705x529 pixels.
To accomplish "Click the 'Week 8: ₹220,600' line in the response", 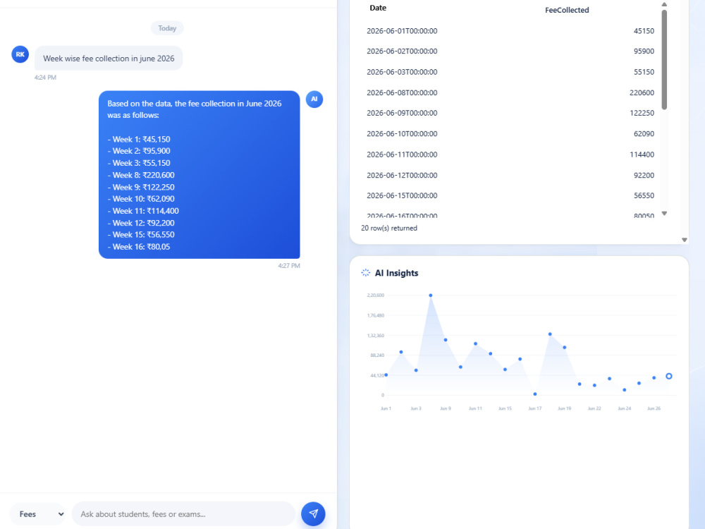I will tap(141, 175).
